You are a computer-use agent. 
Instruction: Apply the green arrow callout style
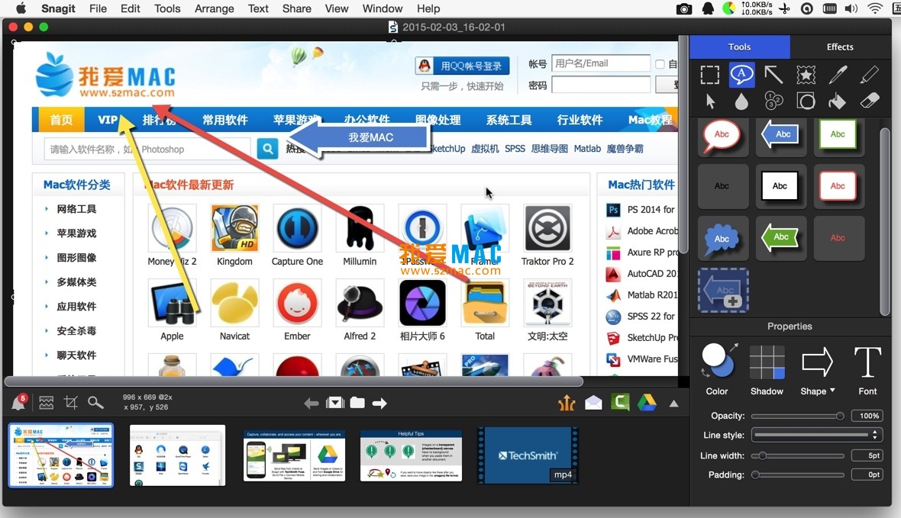(x=780, y=237)
